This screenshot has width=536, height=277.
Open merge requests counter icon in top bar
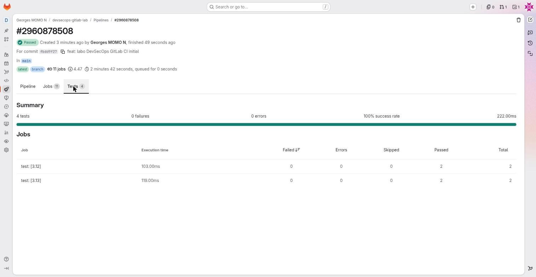click(503, 7)
